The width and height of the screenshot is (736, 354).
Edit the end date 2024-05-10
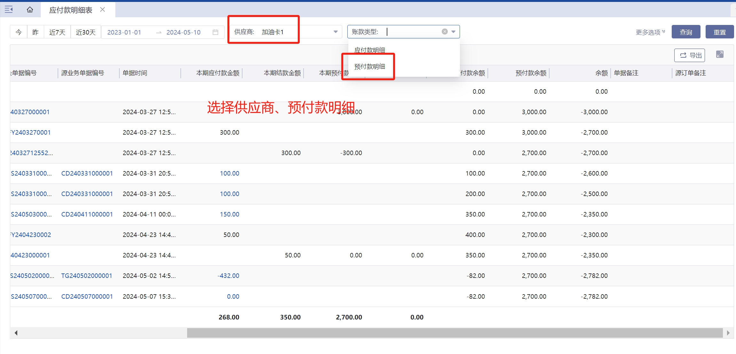click(x=183, y=32)
